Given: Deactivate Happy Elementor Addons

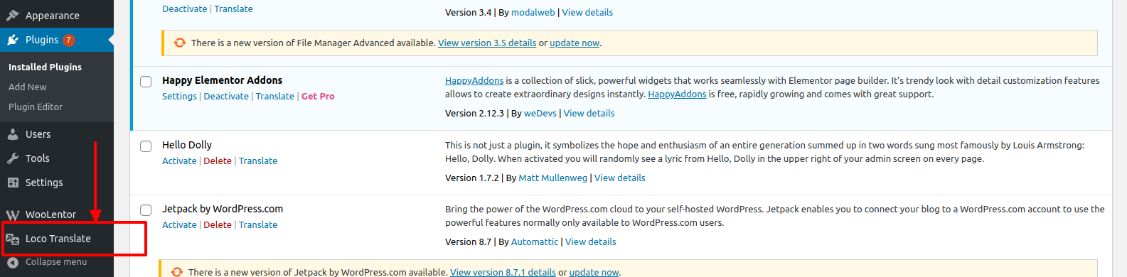Looking at the screenshot, I should [226, 96].
